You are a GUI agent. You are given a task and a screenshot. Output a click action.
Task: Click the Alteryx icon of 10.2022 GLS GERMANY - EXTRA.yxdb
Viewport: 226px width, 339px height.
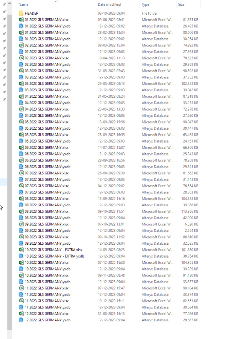pyautogui.click(x=21, y=256)
